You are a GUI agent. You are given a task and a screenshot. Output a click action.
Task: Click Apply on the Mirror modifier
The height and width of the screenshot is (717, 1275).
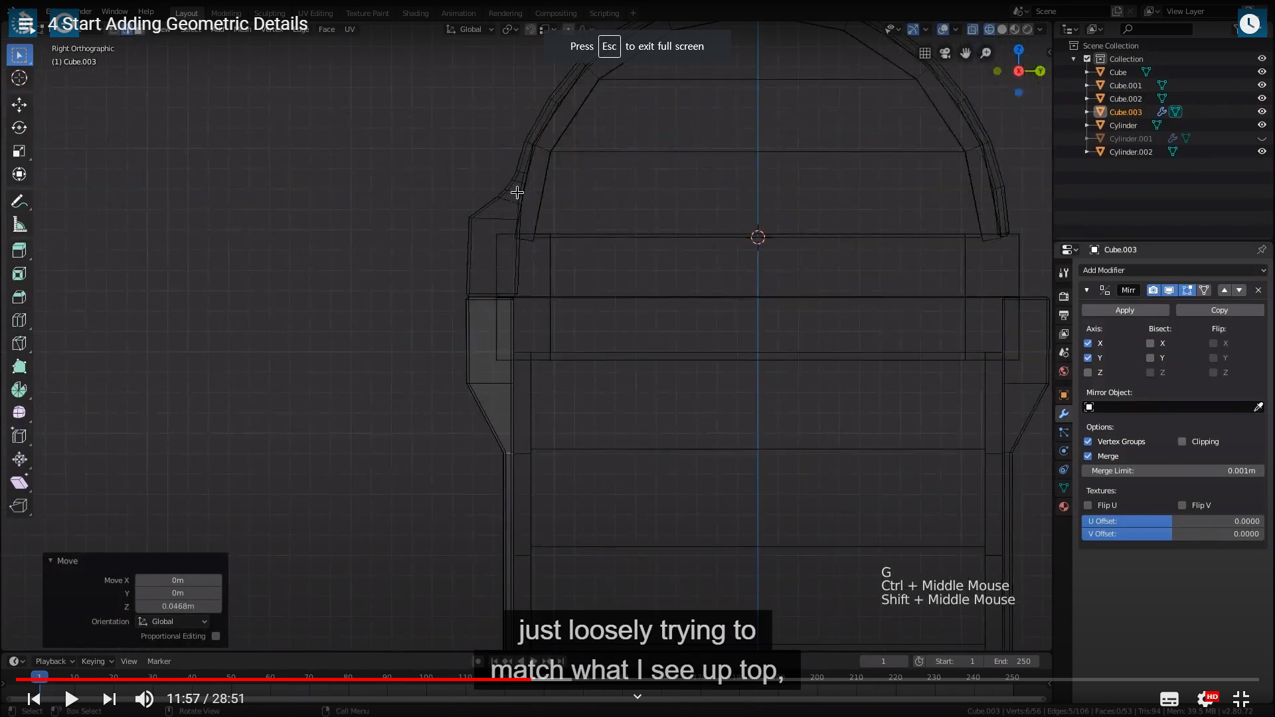tap(1125, 310)
